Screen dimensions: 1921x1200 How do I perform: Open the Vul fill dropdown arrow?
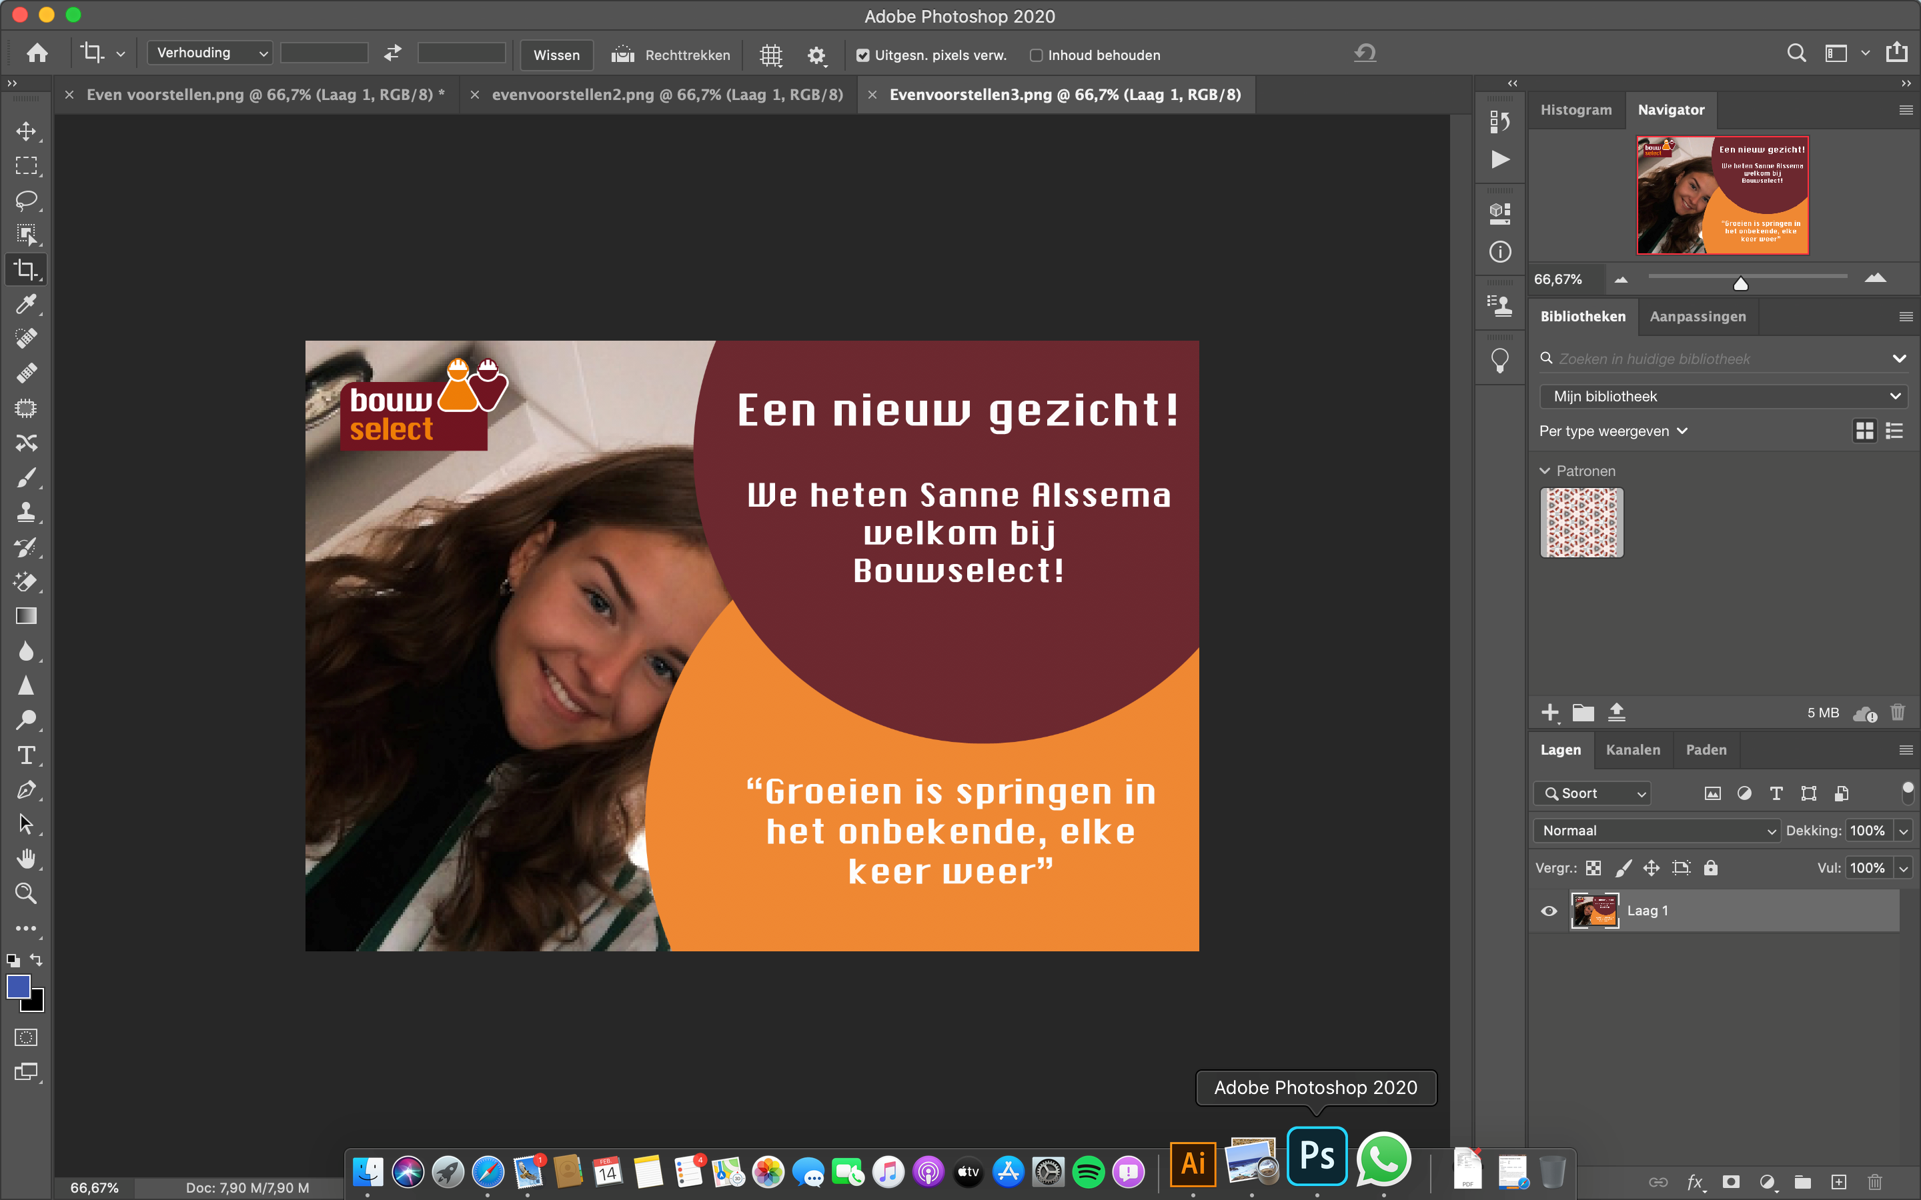1904,868
